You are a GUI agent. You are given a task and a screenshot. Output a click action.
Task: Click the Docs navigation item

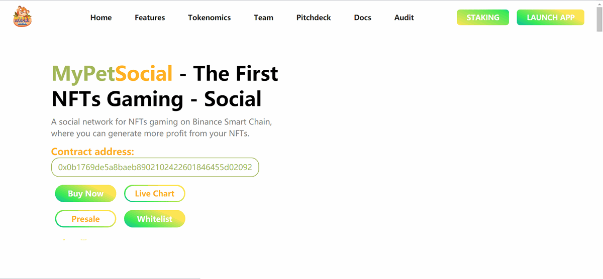coord(362,18)
